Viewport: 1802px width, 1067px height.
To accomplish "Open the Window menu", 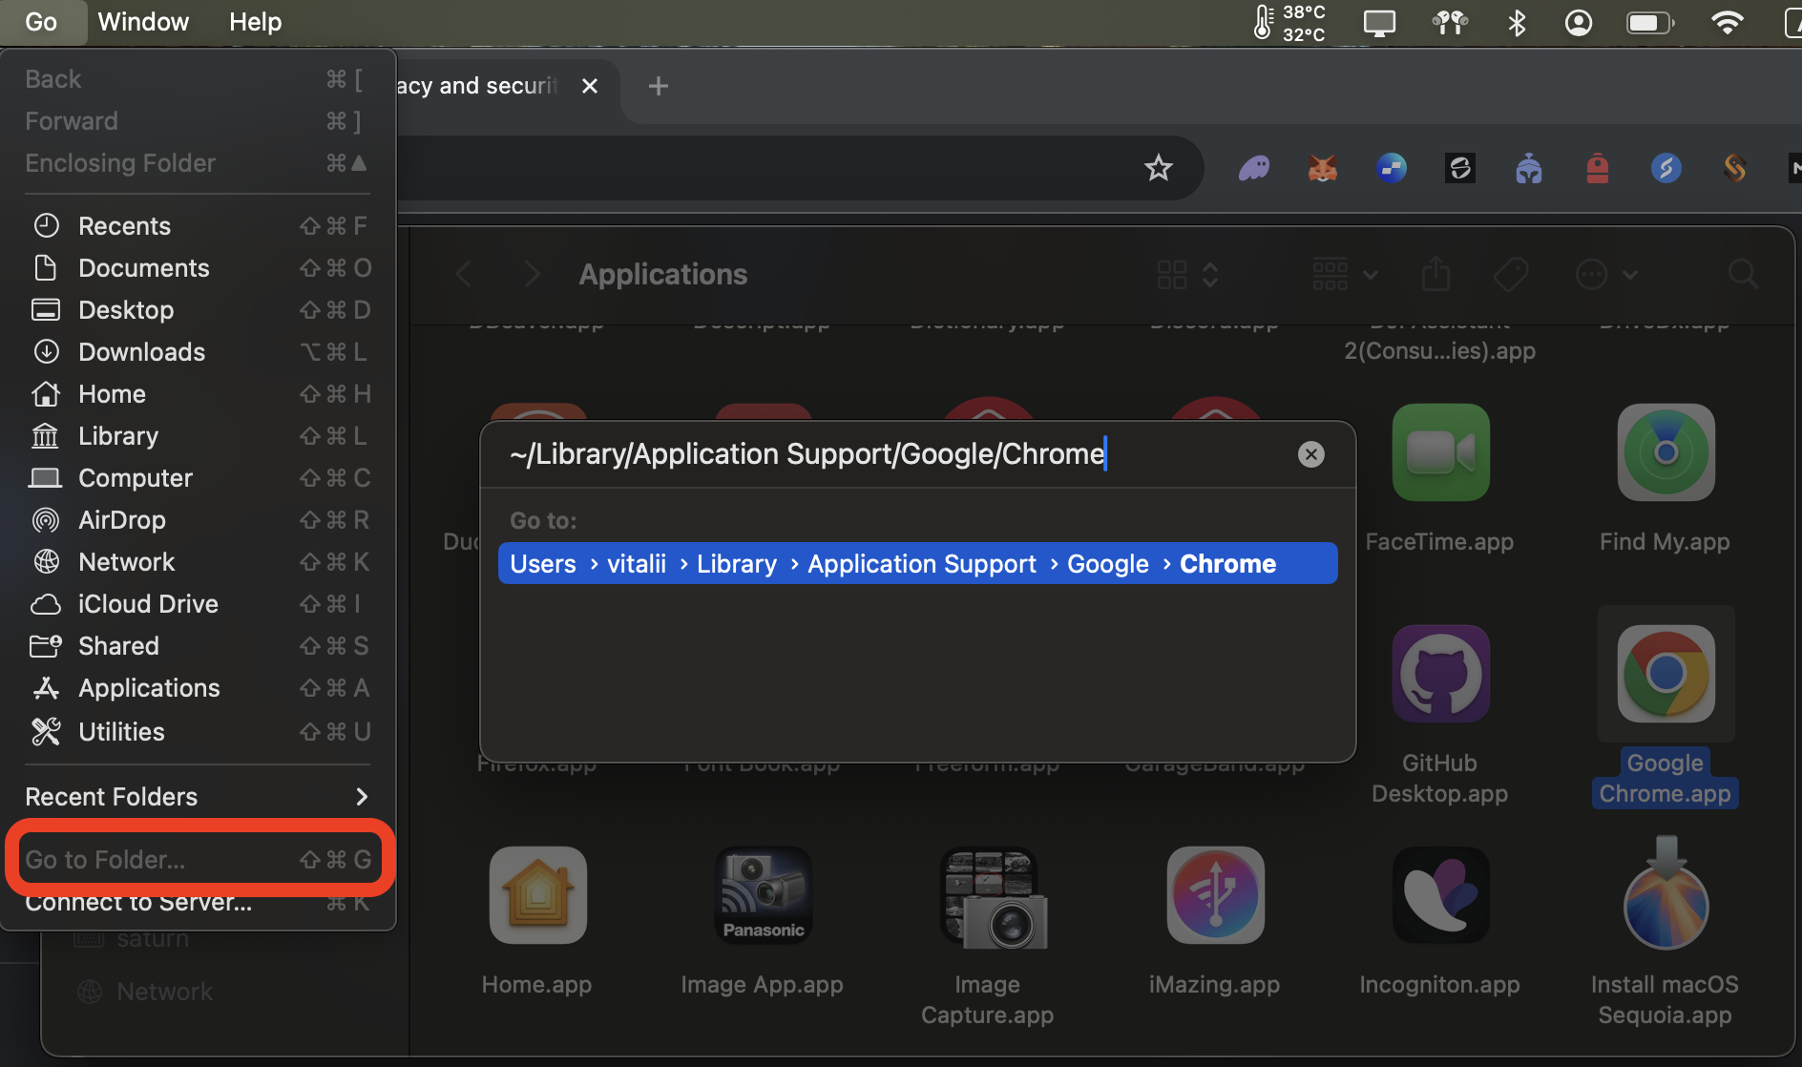I will pos(143,22).
